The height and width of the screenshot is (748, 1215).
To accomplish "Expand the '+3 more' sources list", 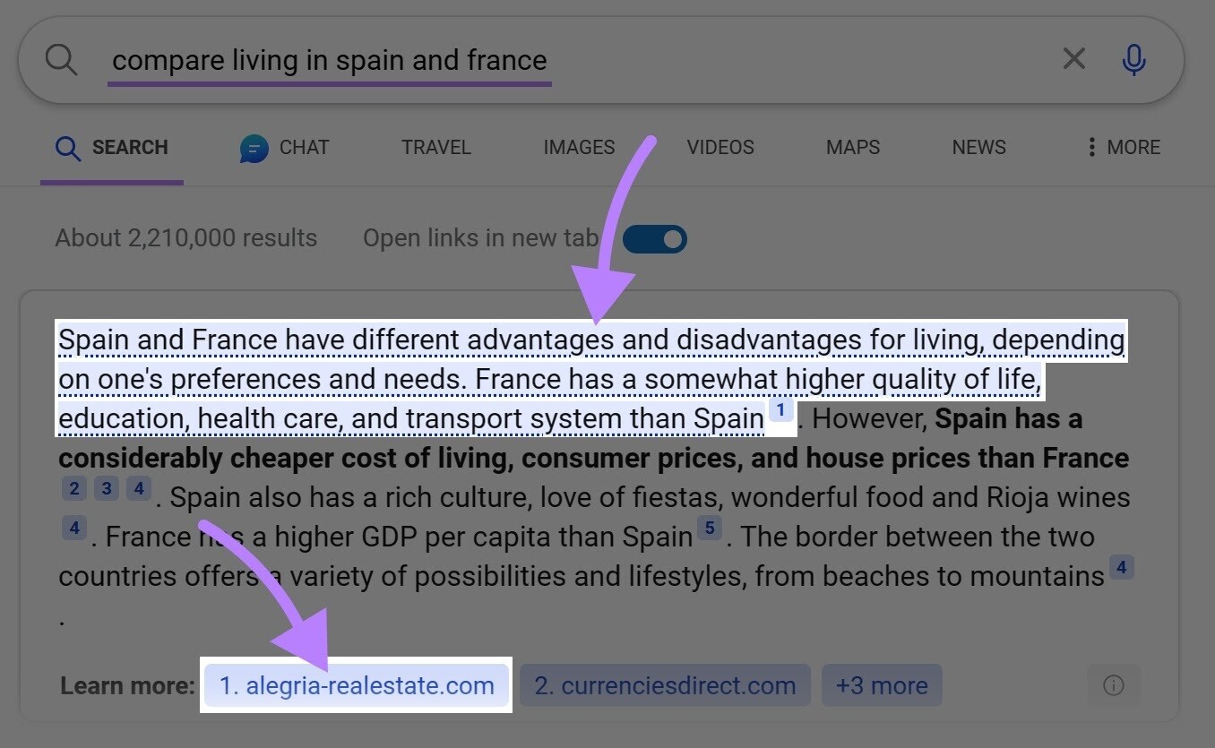I will click(x=881, y=684).
